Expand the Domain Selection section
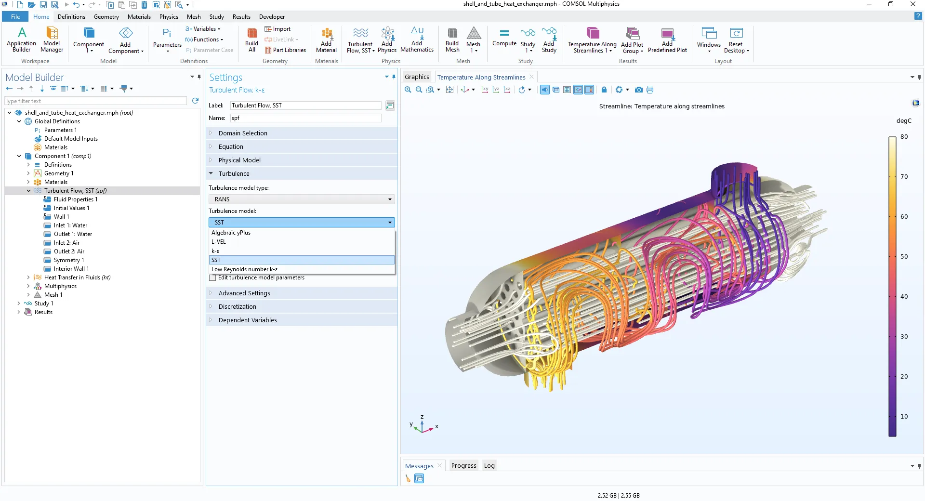This screenshot has height=501, width=925. (243, 133)
